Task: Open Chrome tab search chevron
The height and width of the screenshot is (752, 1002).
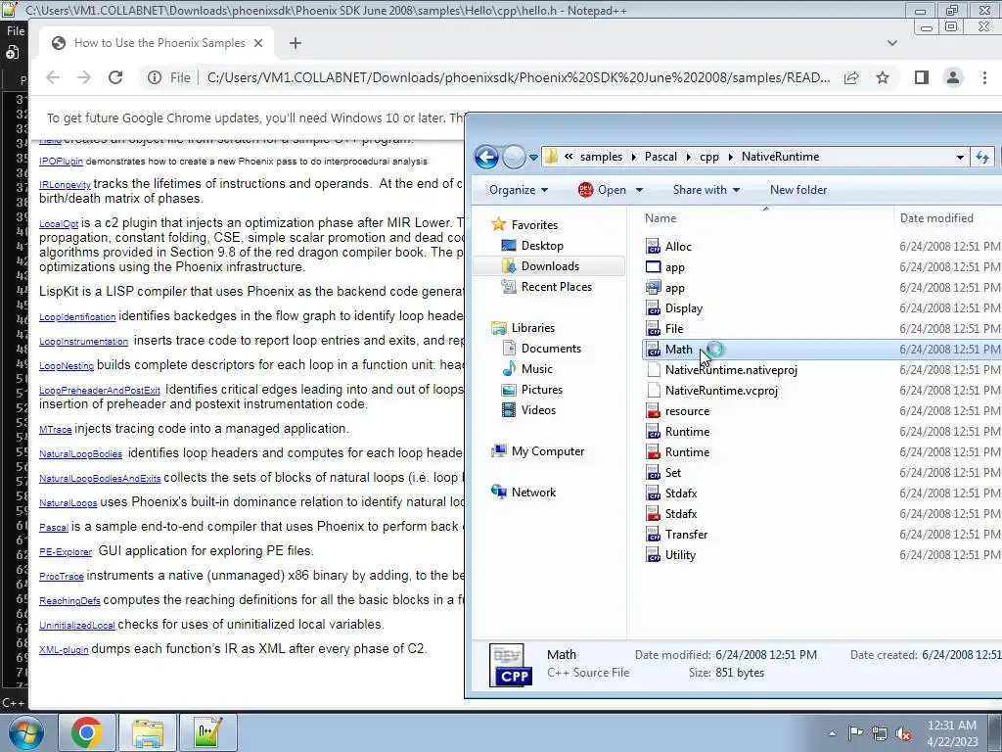Action: click(x=892, y=43)
